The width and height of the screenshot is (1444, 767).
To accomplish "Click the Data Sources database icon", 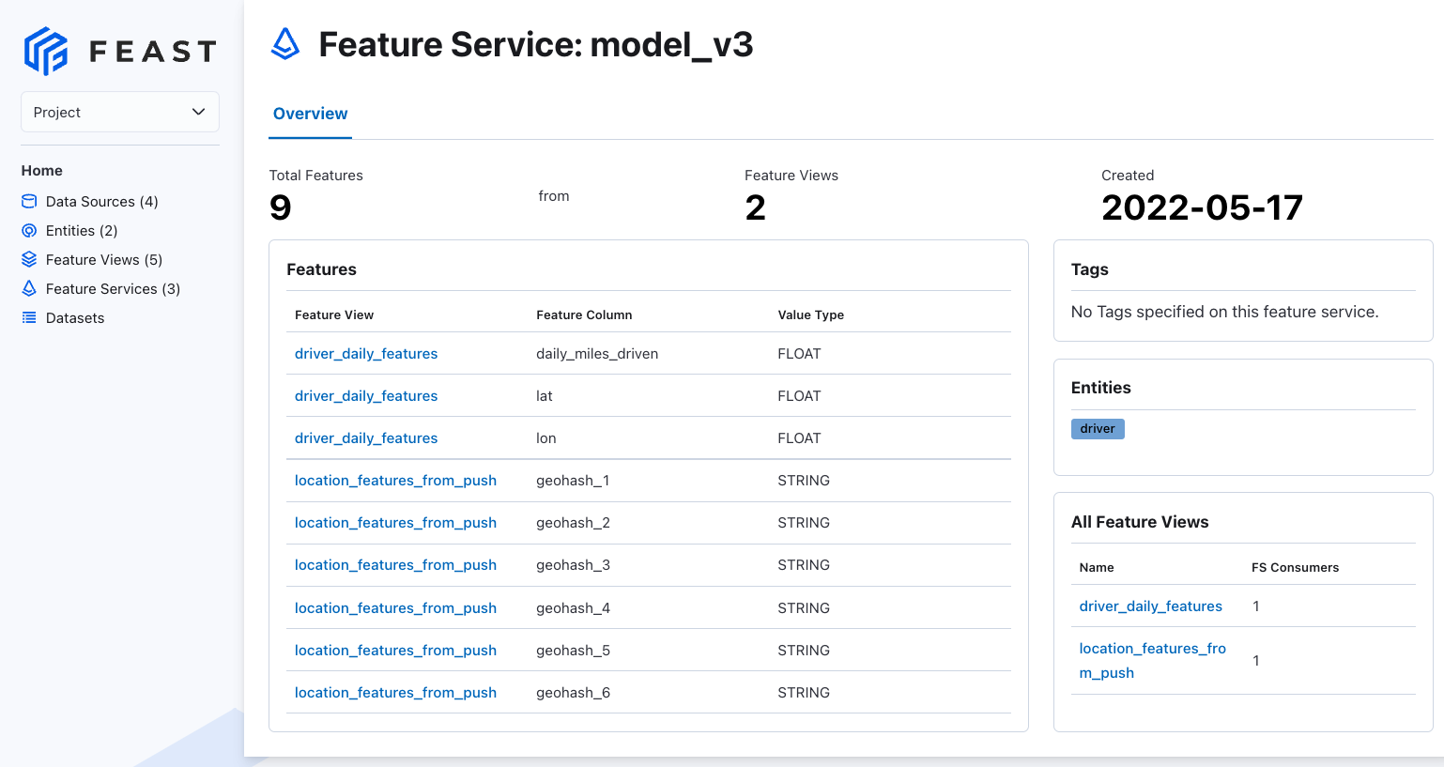I will tap(29, 202).
